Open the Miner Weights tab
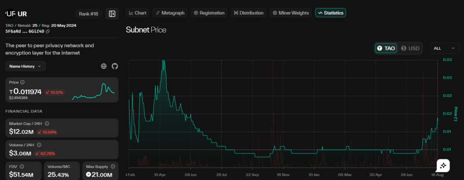 290,13
